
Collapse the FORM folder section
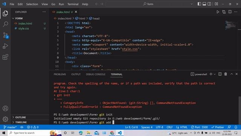click(19, 19)
